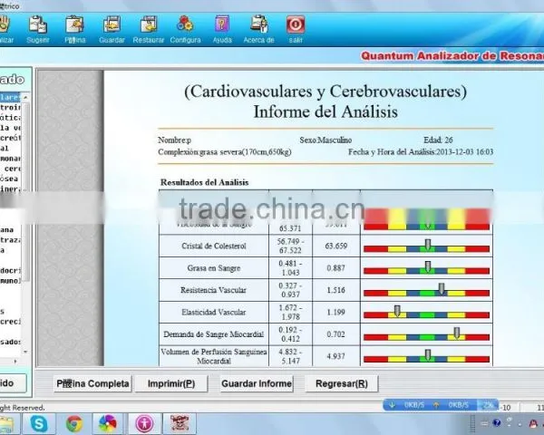
Task: Open Skype from the taskbar
Action: coord(38,423)
